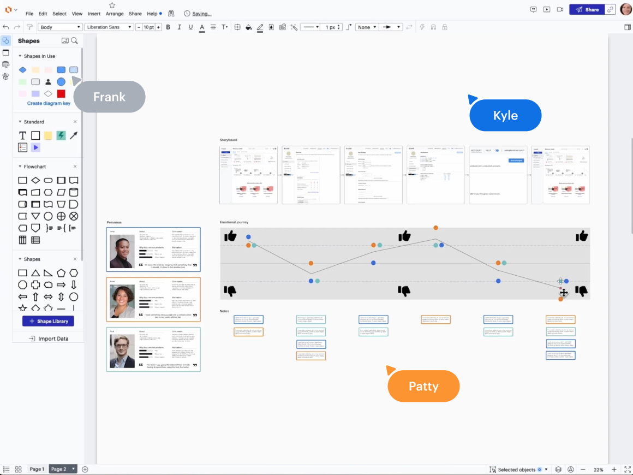633x475 pixels.
Task: Open the Body text style dropdown
Action: (60, 27)
